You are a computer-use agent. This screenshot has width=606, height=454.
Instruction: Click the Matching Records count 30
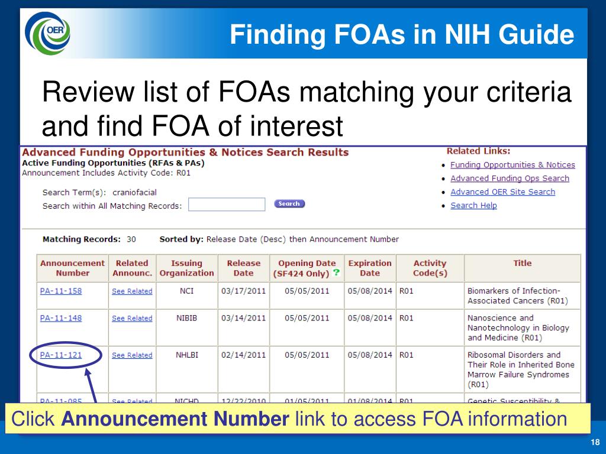click(x=131, y=239)
